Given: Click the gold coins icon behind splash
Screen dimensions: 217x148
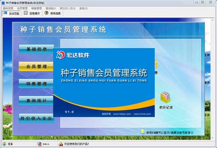Looking at the screenshot, I should 156,64.
